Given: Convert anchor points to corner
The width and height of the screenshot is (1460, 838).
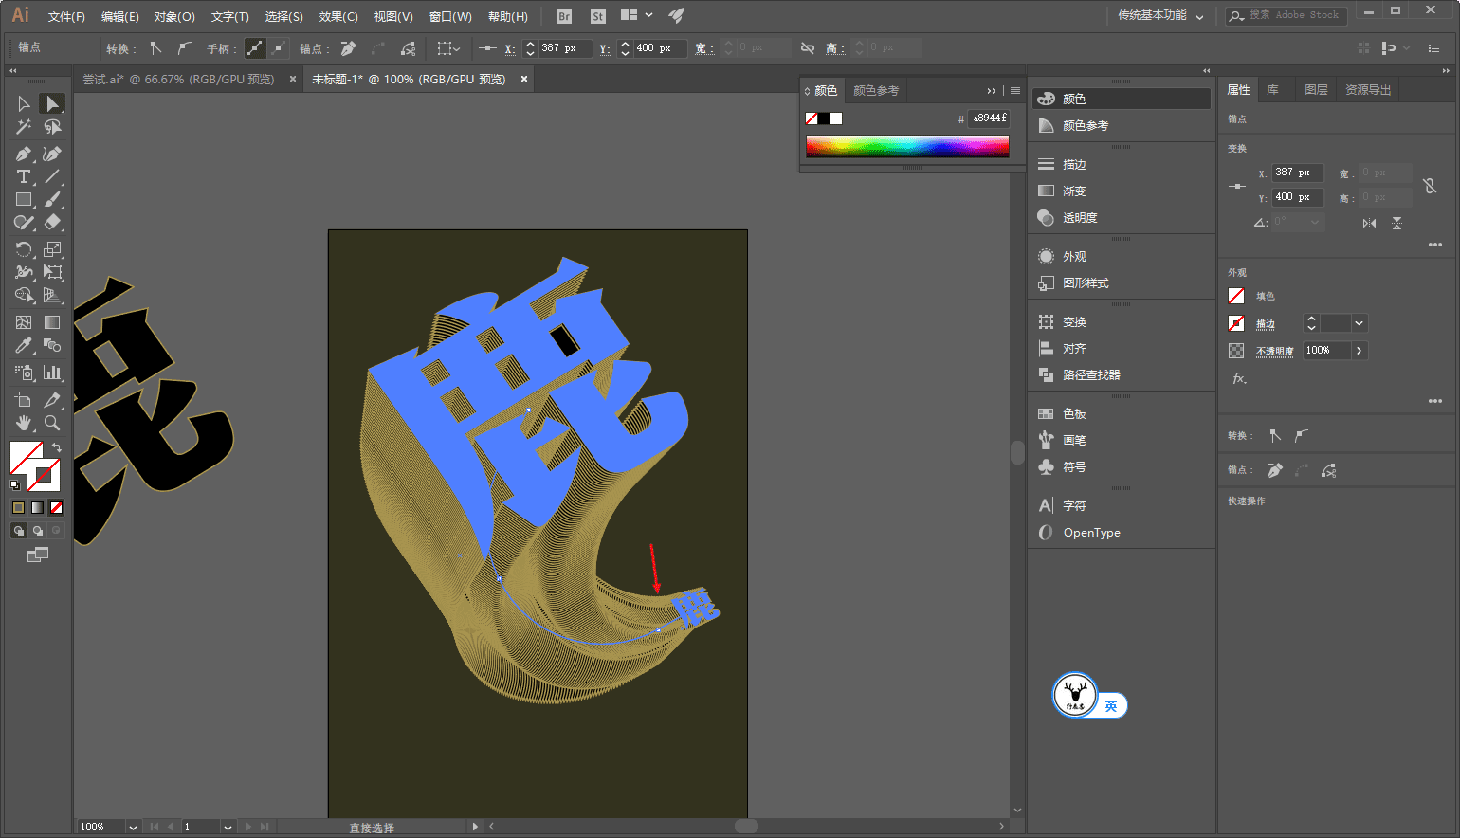Looking at the screenshot, I should [155, 47].
